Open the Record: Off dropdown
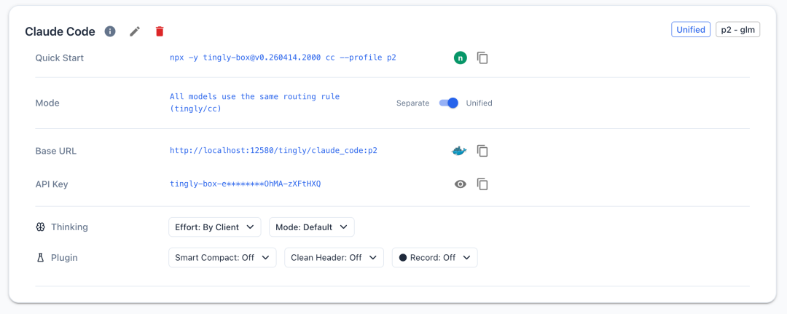The image size is (787, 314). 434,257
